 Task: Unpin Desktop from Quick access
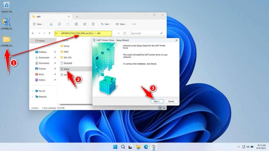click(x=56, y=52)
